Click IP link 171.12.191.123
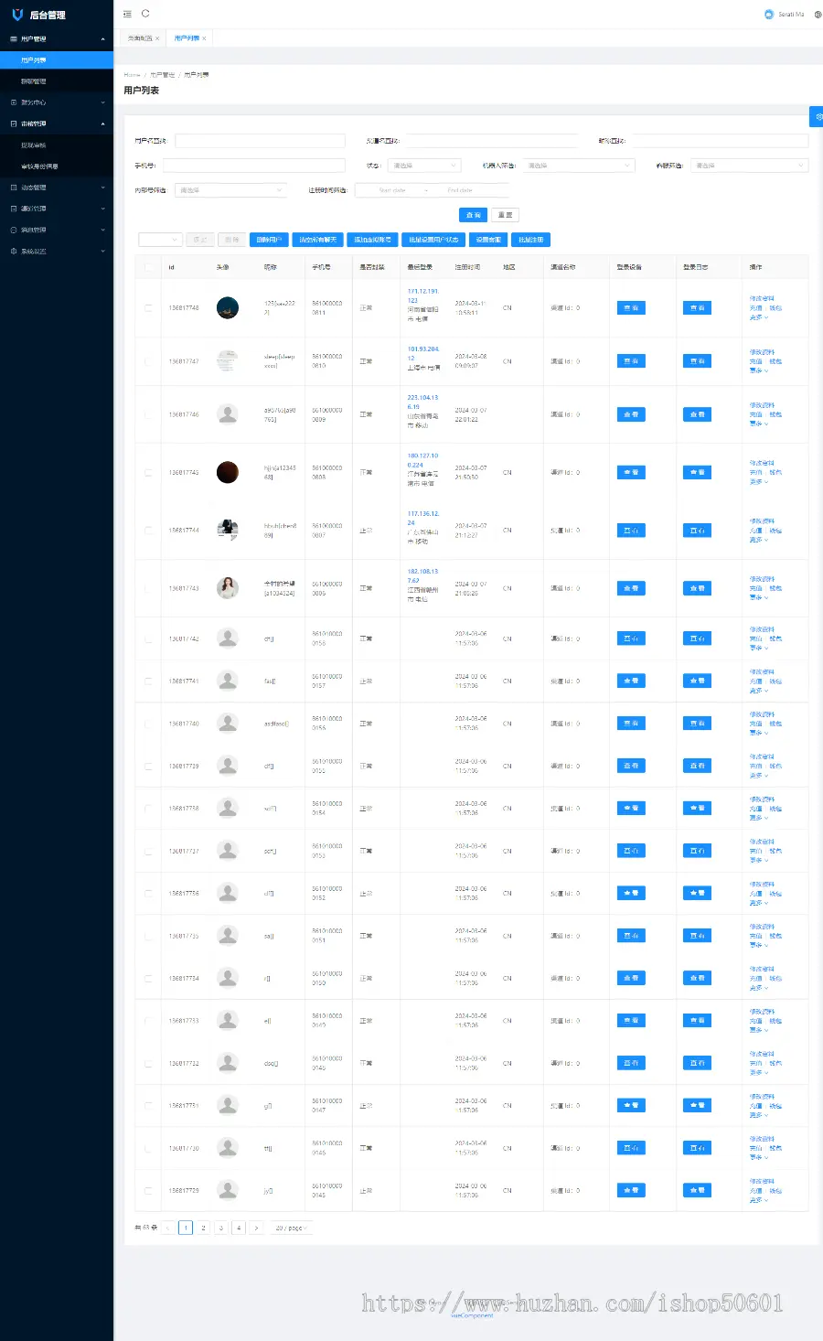The width and height of the screenshot is (823, 1341). click(x=423, y=295)
